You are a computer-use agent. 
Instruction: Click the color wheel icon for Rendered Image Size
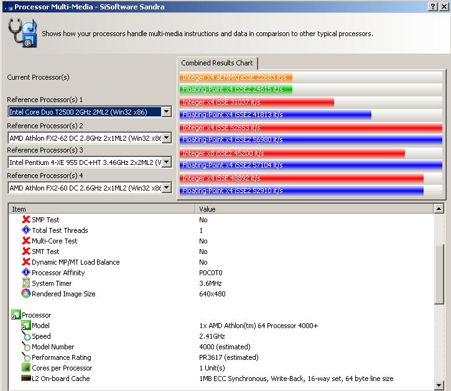[x=26, y=293]
